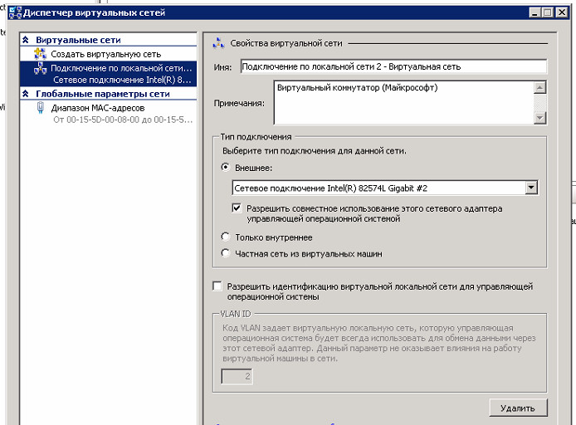Click the Удалить button
Viewport: 576px width, 425px height.
[518, 408]
